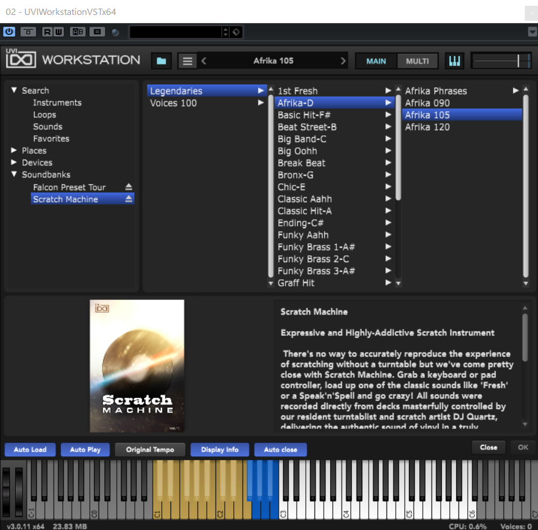Load the Afrika 120 preset
The height and width of the screenshot is (530, 538).
click(462, 127)
